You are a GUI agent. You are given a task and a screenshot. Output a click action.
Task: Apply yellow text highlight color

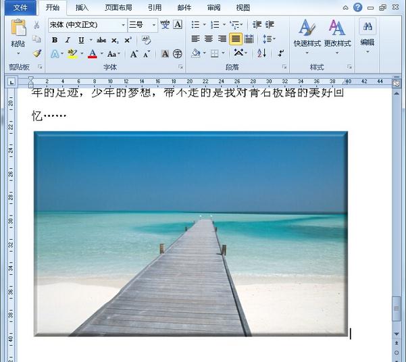click(x=72, y=54)
